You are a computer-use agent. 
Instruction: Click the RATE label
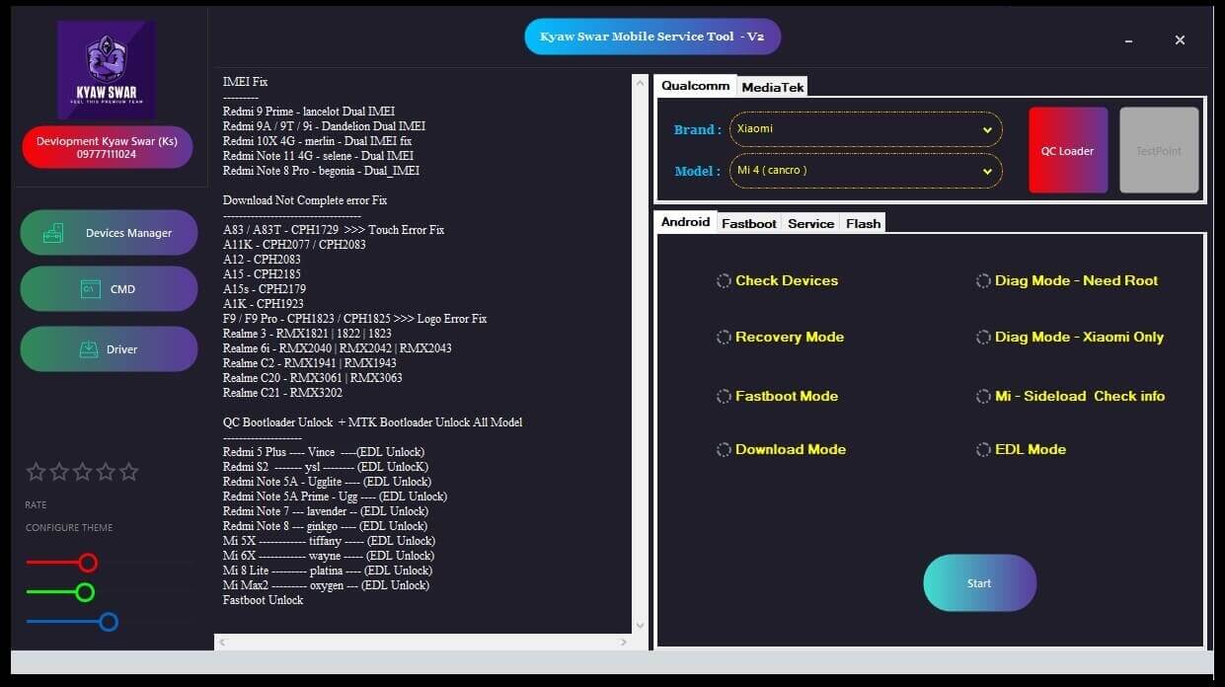[x=36, y=505]
